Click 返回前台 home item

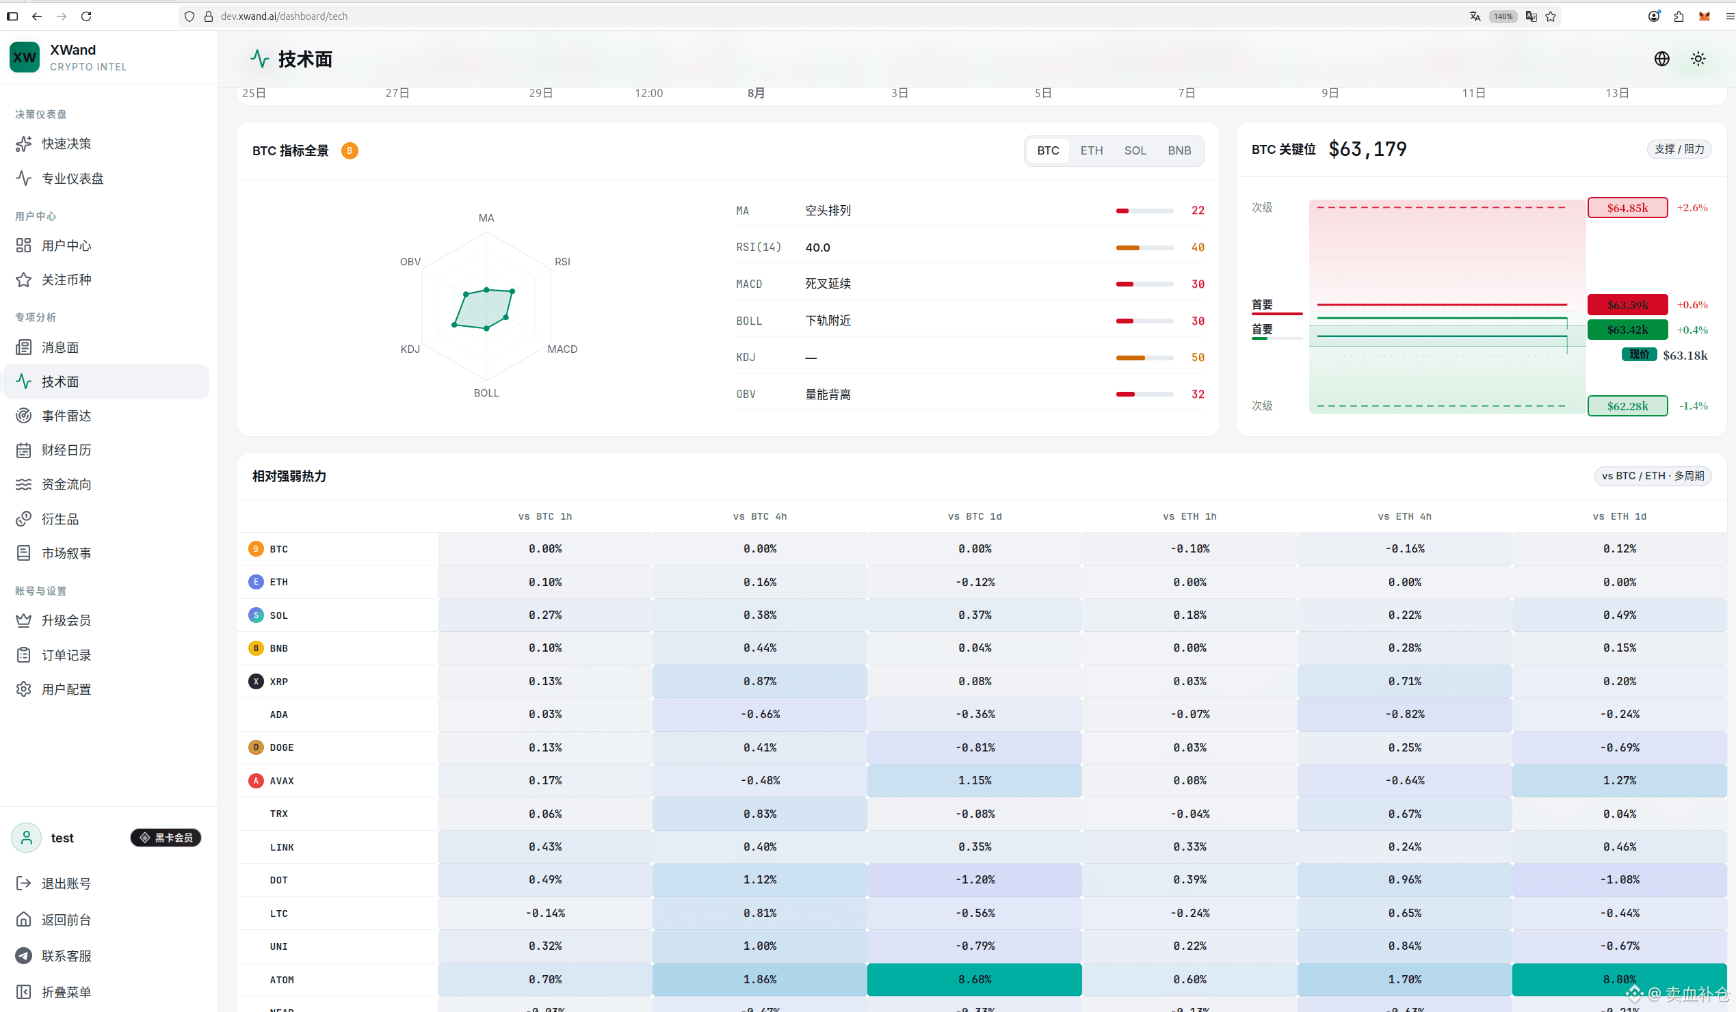tap(107, 920)
